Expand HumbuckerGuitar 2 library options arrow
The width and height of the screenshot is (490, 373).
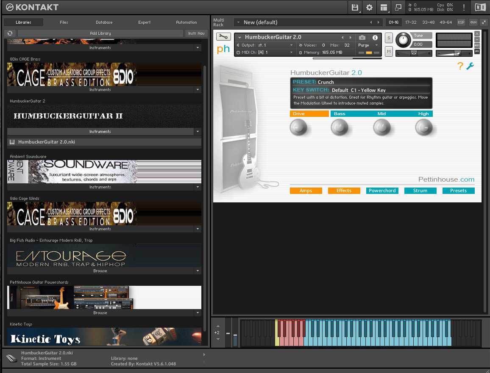(198, 131)
